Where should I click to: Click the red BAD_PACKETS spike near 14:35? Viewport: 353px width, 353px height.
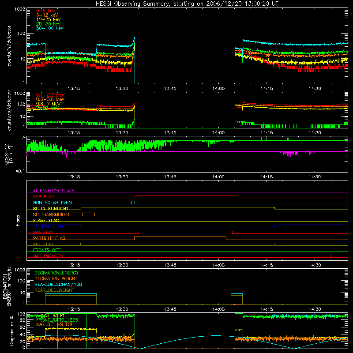click(x=330, y=256)
